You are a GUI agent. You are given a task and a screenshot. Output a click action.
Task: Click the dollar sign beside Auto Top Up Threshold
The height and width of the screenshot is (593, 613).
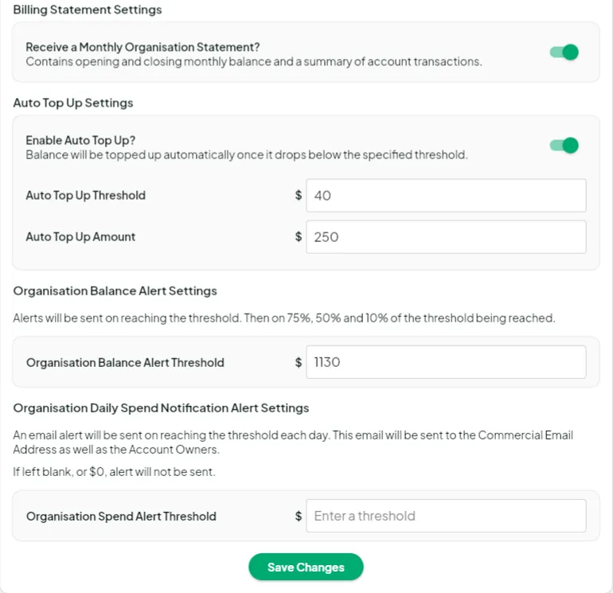(299, 196)
